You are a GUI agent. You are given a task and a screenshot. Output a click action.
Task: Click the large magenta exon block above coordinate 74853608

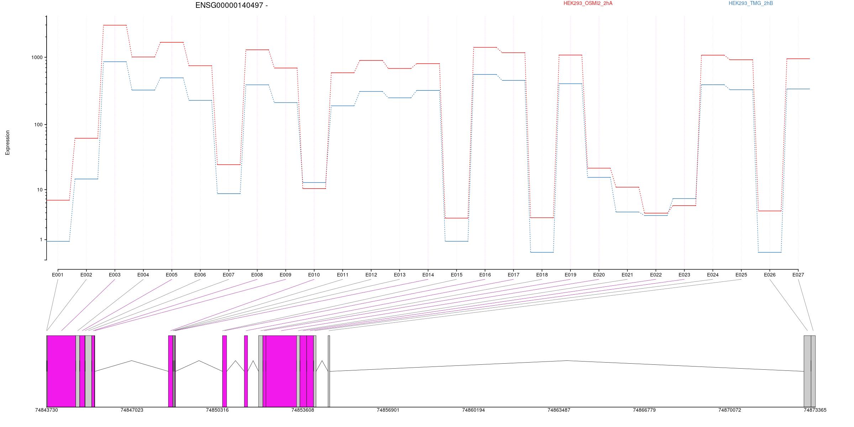[x=281, y=371]
